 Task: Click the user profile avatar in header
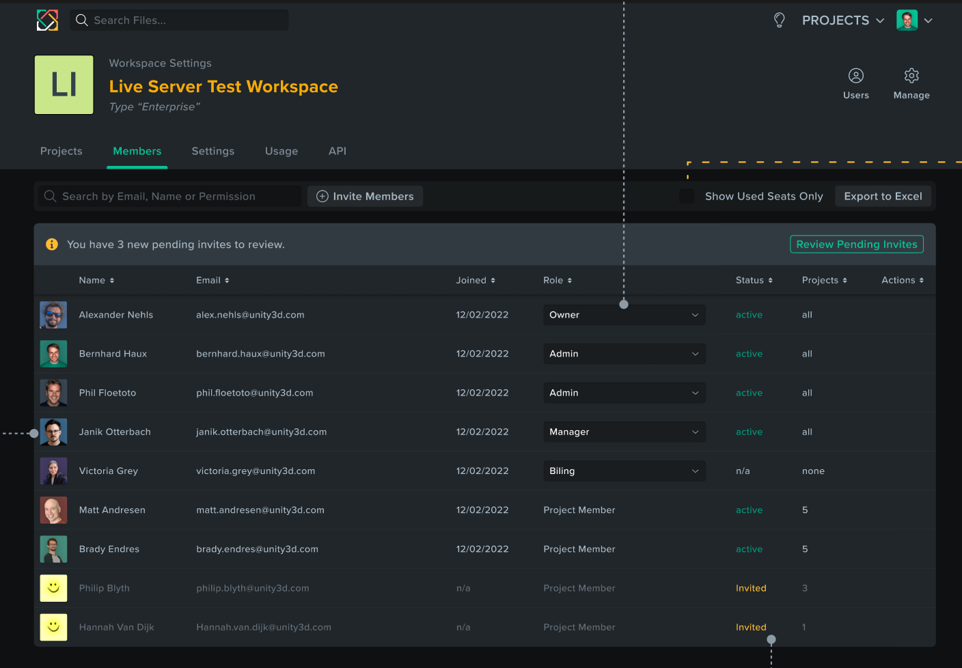[x=907, y=20]
